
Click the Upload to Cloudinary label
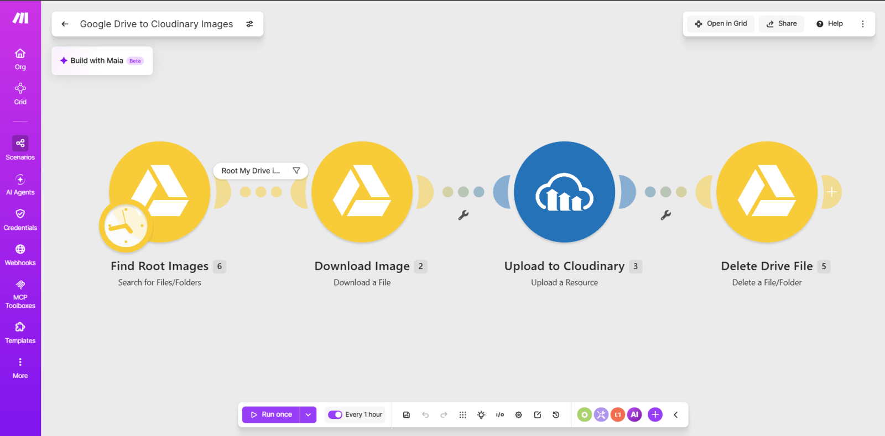[x=565, y=266]
